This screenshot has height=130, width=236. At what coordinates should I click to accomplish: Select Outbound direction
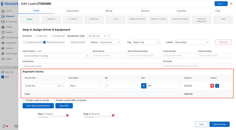[x=52, y=36]
